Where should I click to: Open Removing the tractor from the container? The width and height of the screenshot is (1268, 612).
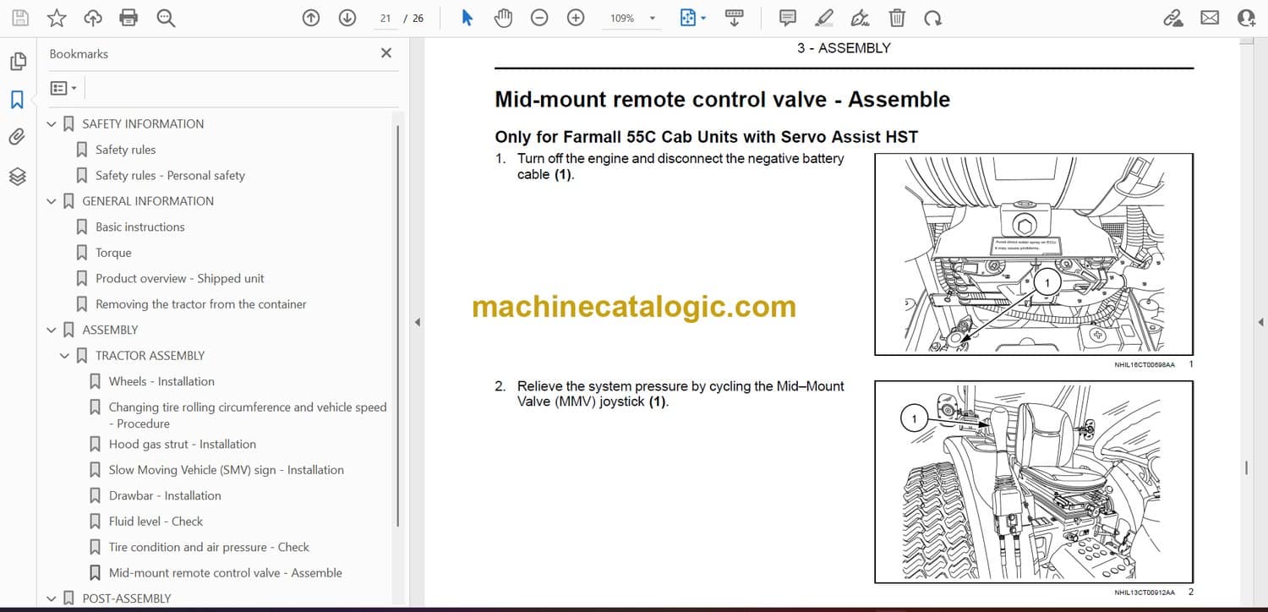click(x=201, y=304)
